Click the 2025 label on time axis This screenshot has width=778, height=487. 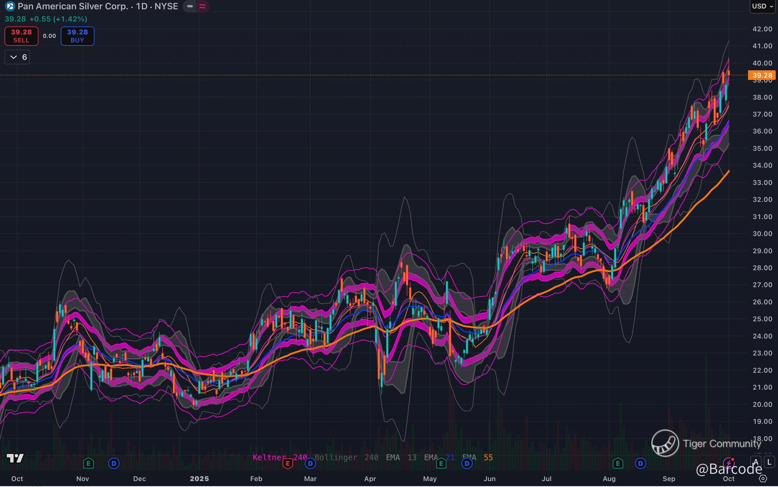coord(199,479)
